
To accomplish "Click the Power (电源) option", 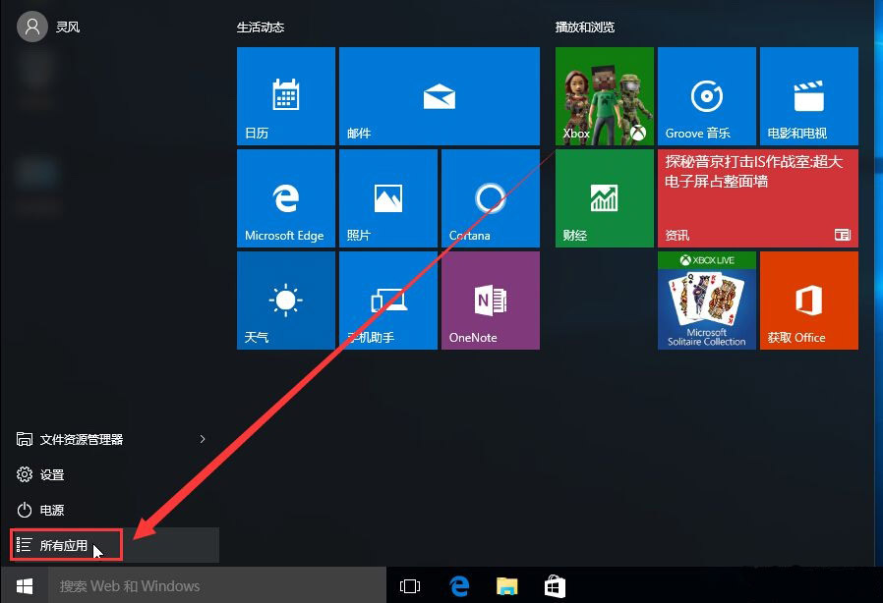I will 52,511.
